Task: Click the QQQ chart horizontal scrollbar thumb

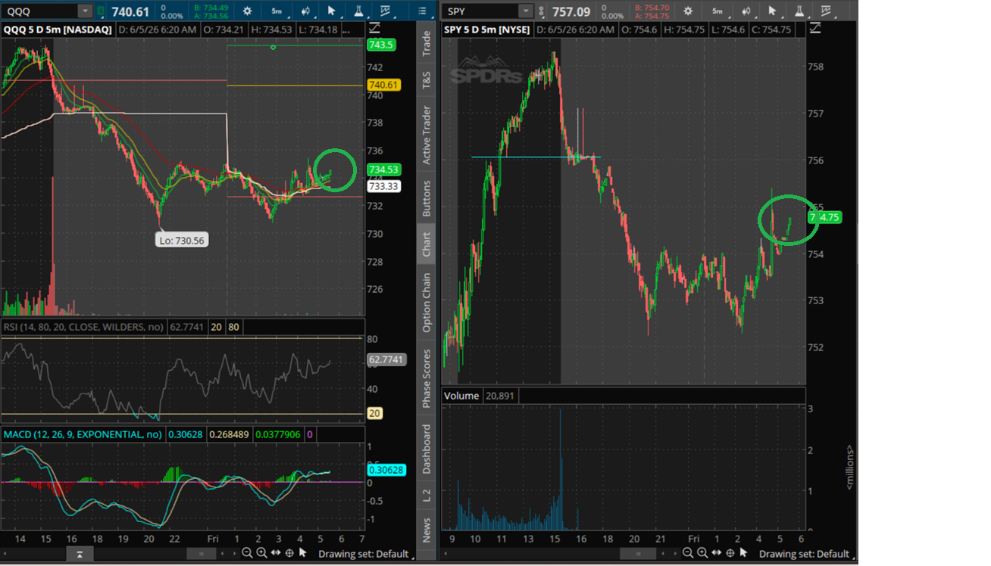Action: click(x=202, y=554)
